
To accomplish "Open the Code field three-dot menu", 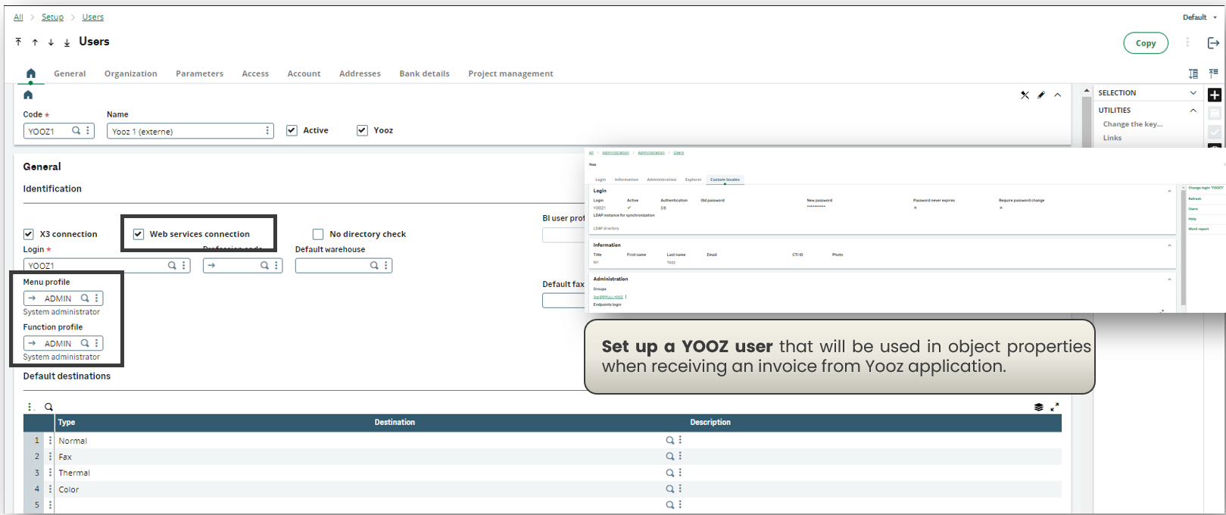I will pos(88,131).
